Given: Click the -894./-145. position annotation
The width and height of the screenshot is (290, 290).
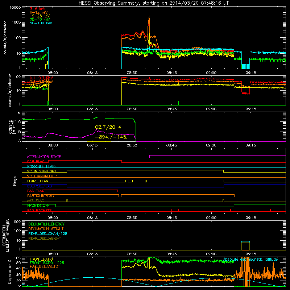Looking at the screenshot, I should tap(111, 137).
